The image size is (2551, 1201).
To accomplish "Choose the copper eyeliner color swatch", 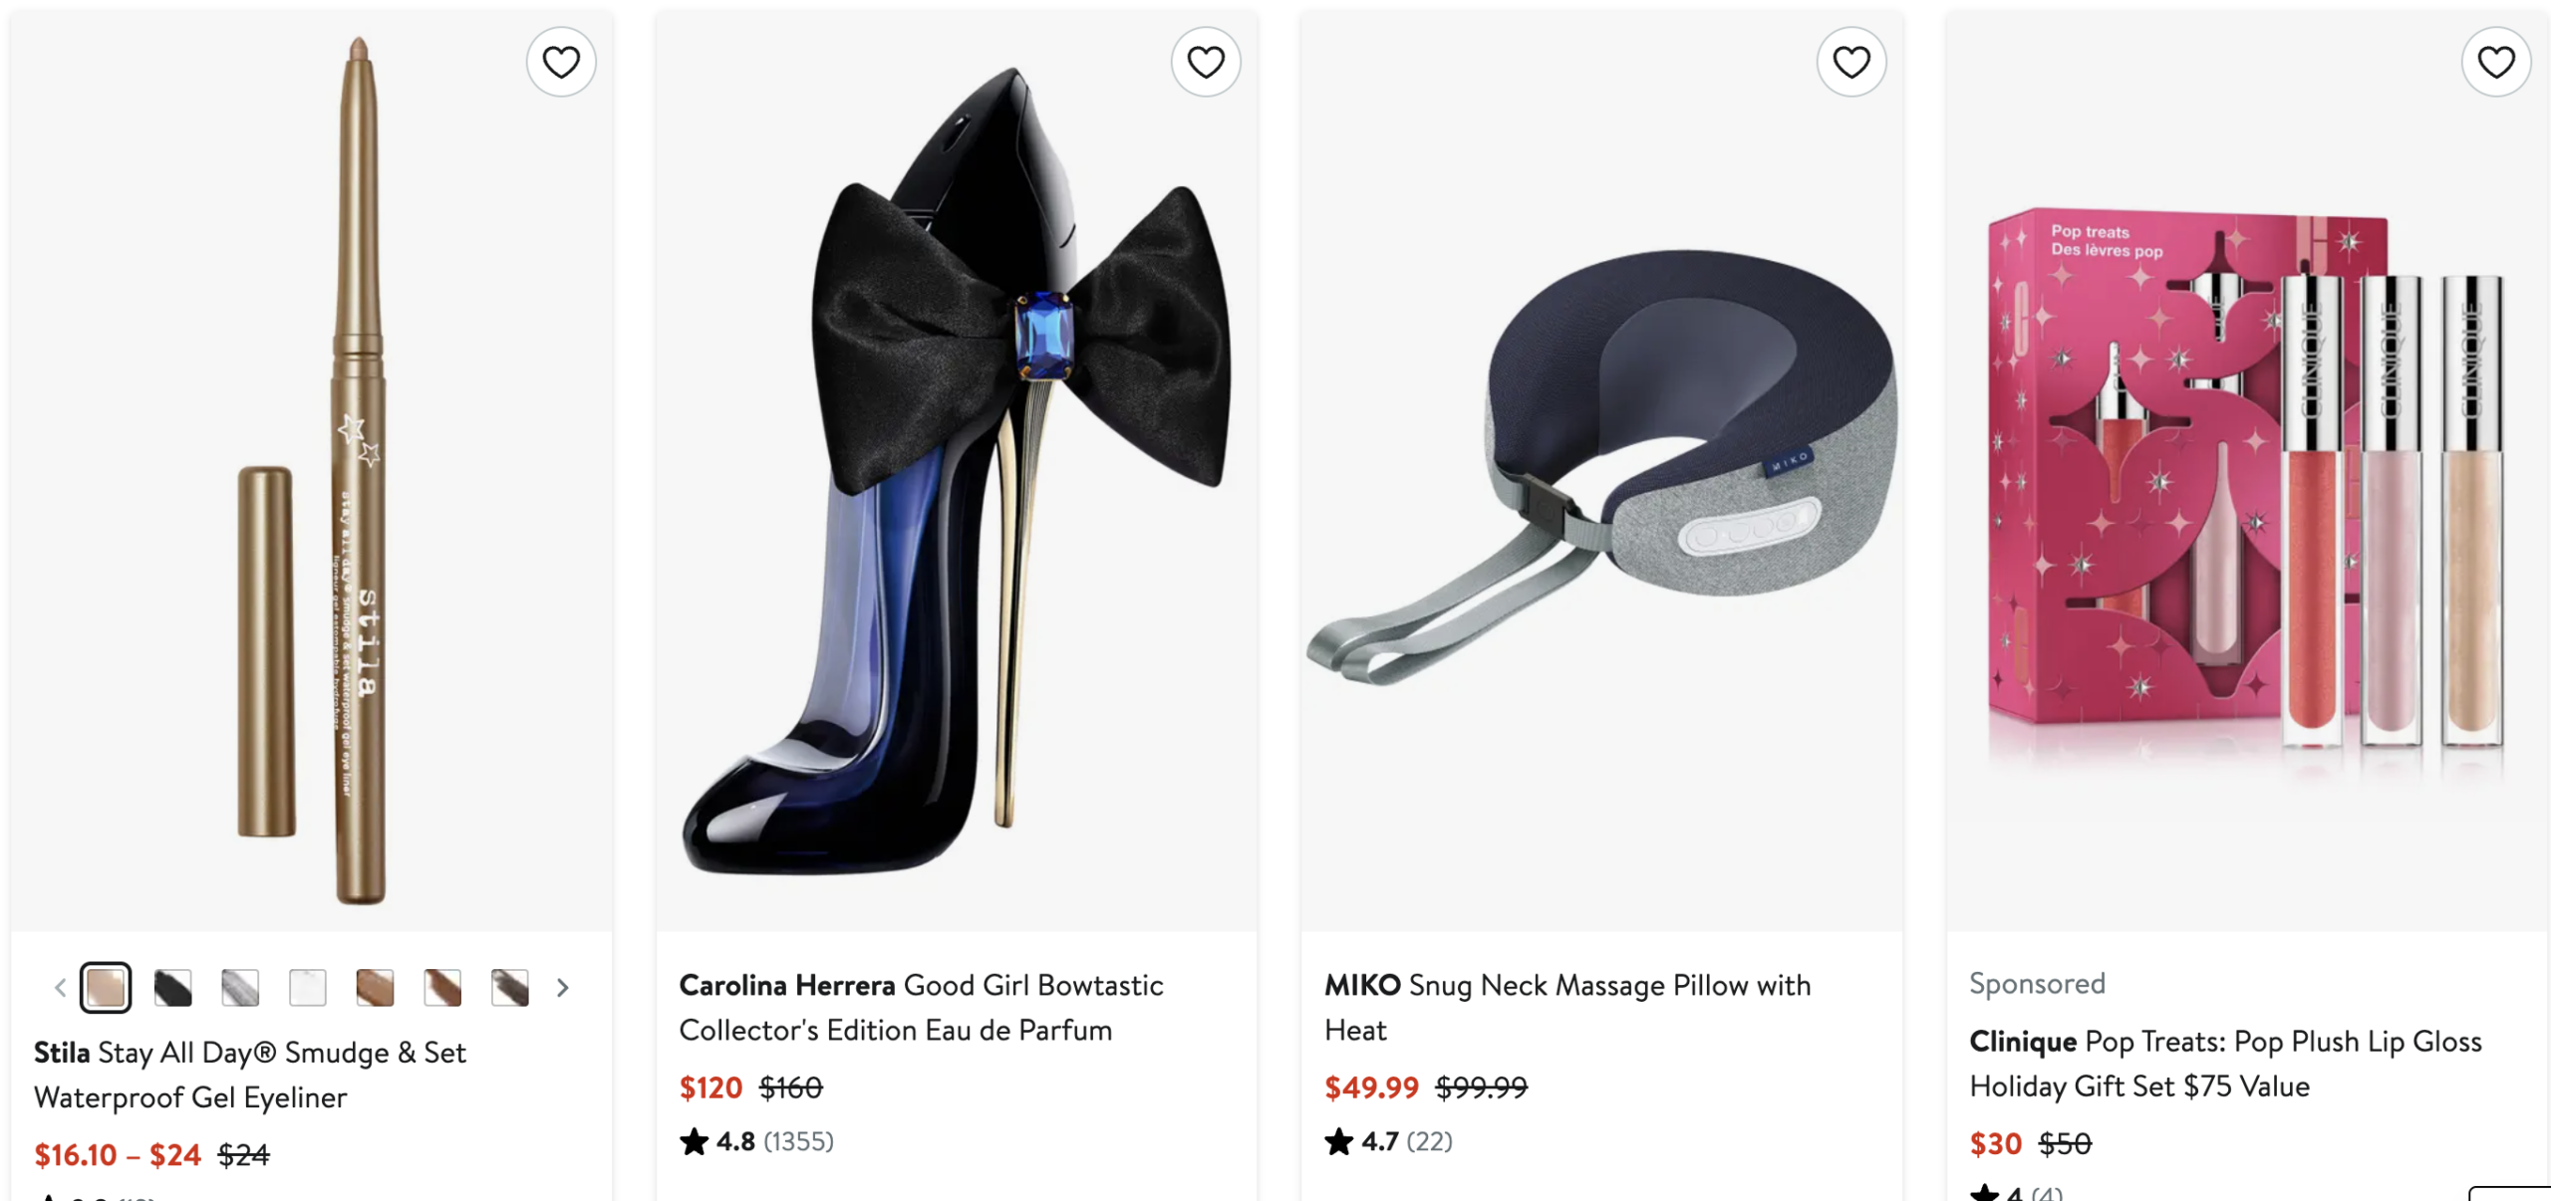I will coord(375,988).
